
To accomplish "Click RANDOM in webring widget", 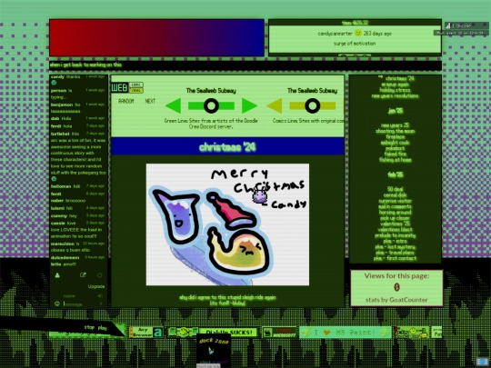I will pyautogui.click(x=125, y=101).
